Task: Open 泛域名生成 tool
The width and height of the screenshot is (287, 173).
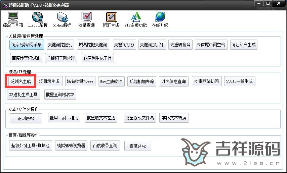Action: [21, 81]
